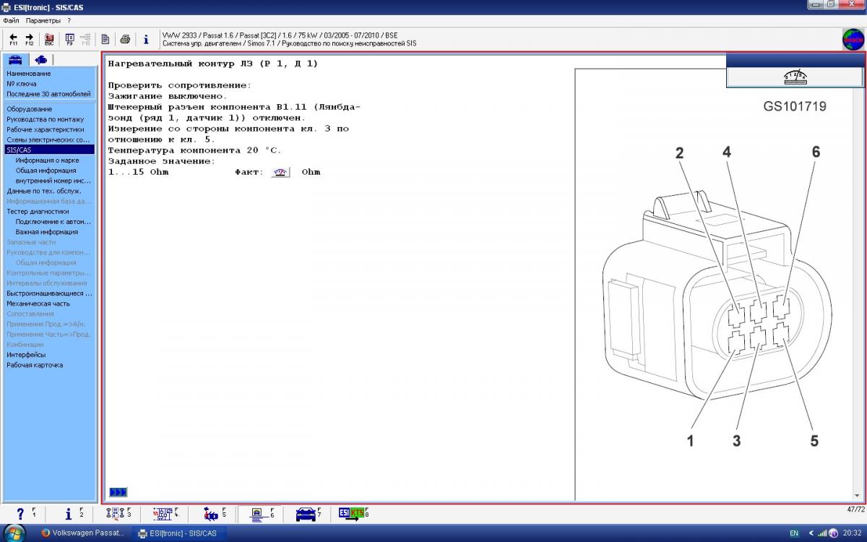This screenshot has width=867, height=542.
Task: Click the meter icon next to Факт
Action: point(280,172)
